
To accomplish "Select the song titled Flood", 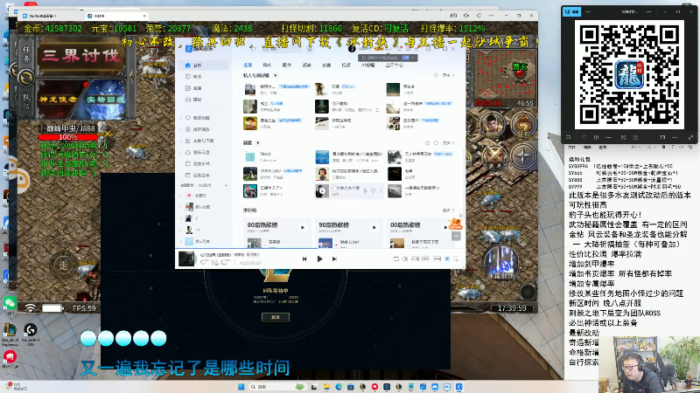I will tap(266, 154).
